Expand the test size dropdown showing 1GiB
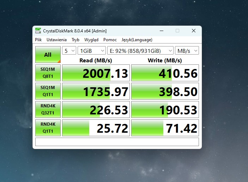The image size is (248, 182). (92, 50)
